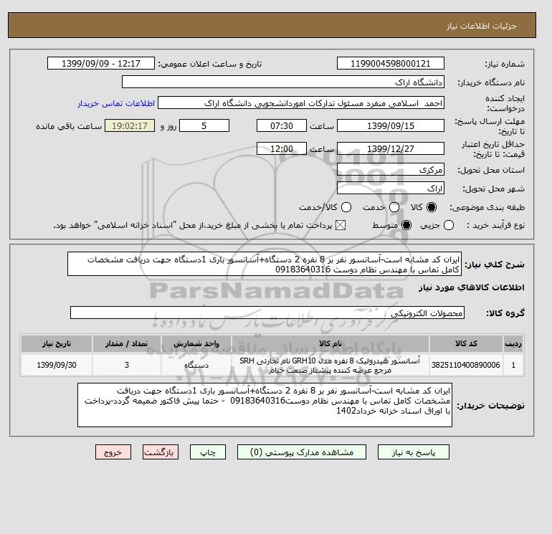Viewport: 552px width, 534px height.
Task: Click the نوع فرآیند خرید label
Action: 496,225
